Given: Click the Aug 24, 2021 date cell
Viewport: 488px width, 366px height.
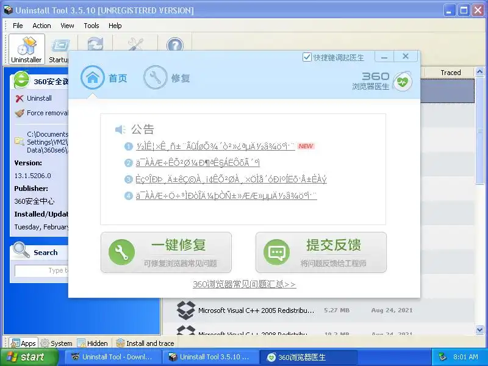Looking at the screenshot, I should click(392, 310).
